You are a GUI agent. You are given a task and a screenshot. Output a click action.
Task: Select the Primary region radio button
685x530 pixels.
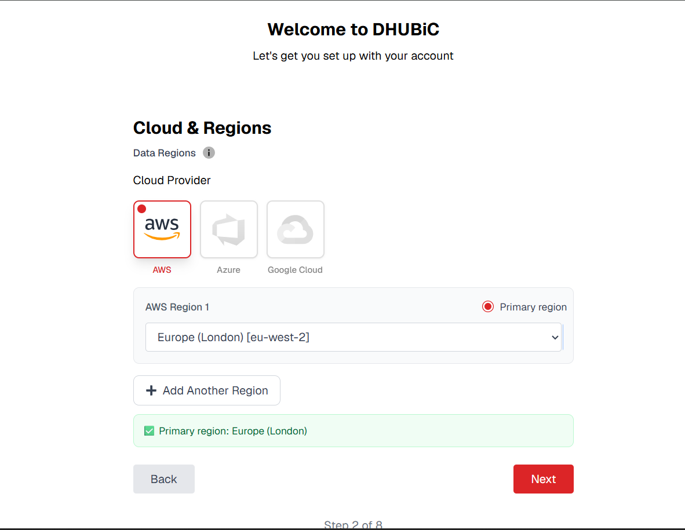pyautogui.click(x=488, y=306)
